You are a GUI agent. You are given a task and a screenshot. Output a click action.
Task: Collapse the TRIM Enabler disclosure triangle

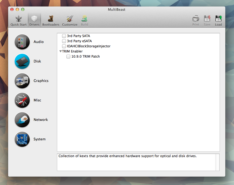(60, 51)
